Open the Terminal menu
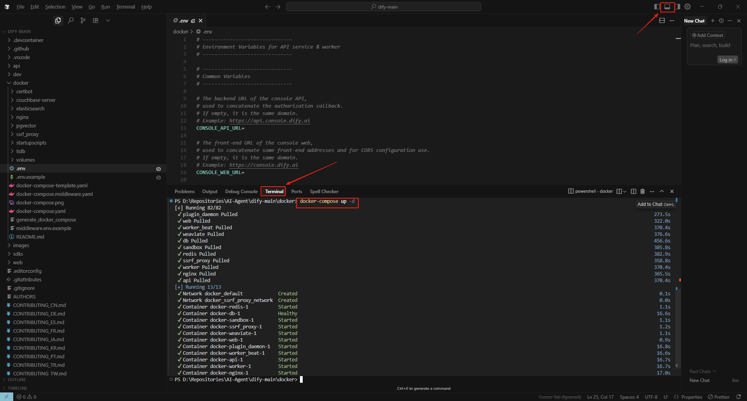 click(x=125, y=7)
